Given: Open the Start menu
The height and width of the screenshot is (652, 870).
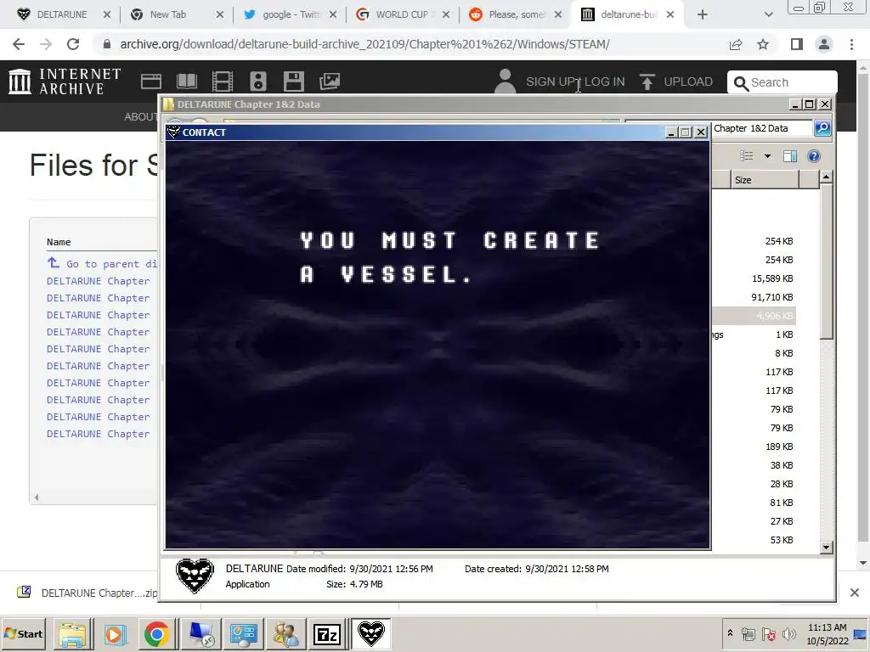Looking at the screenshot, I should coord(24,634).
